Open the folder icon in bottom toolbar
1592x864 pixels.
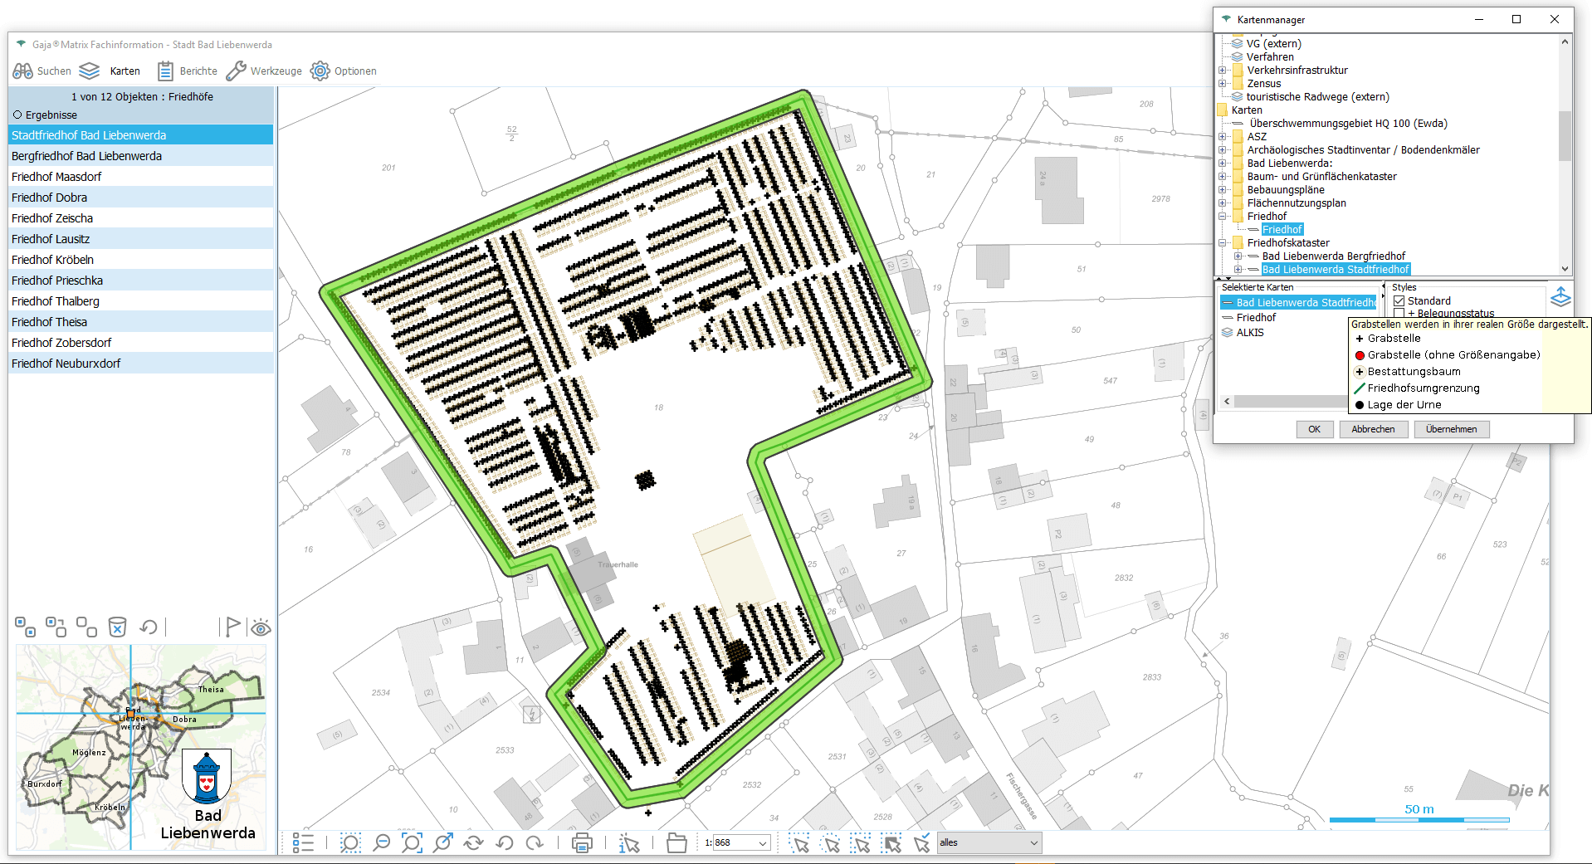pos(676,843)
